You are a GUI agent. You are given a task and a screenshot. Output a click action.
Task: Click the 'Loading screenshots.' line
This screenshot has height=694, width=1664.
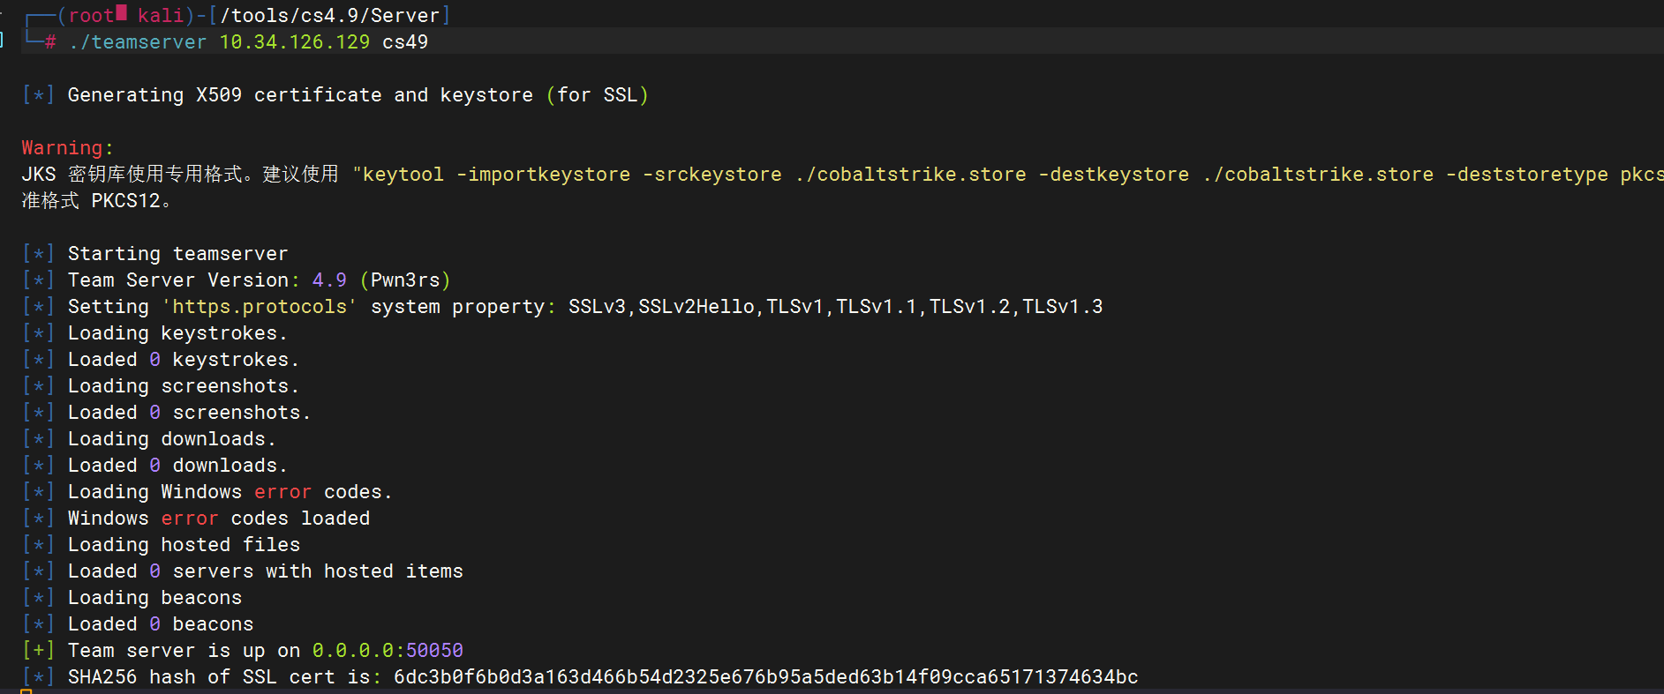coord(184,385)
